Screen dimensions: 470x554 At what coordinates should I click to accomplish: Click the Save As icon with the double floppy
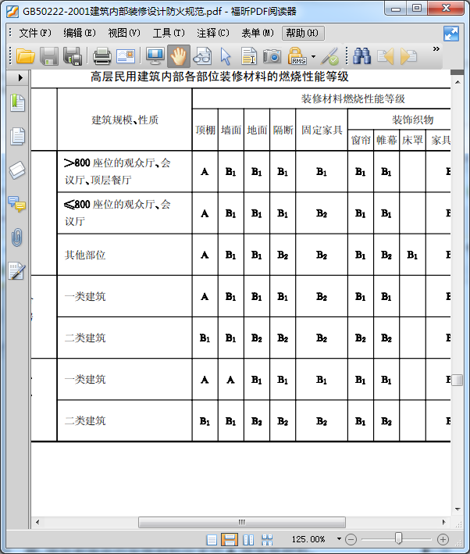73,56
